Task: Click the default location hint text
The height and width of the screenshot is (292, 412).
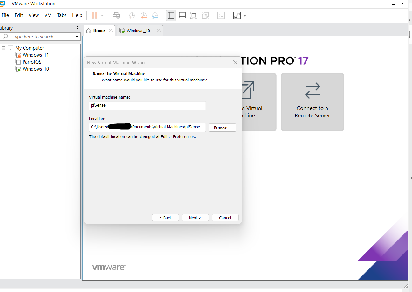Action: 142,137
